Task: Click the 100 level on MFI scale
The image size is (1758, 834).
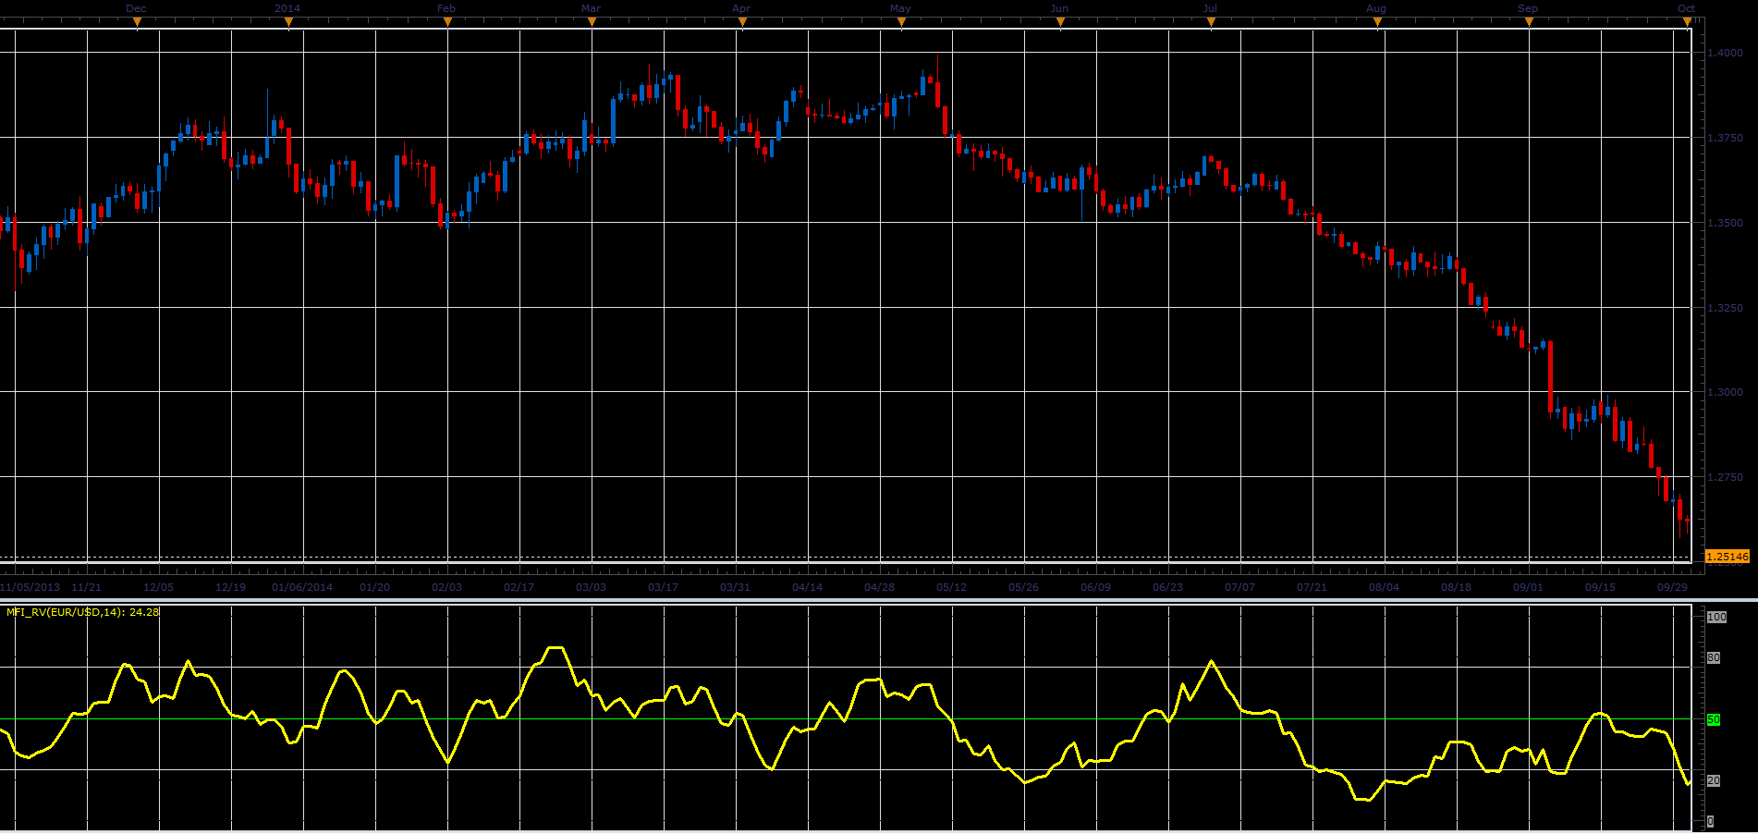Action: click(1716, 617)
